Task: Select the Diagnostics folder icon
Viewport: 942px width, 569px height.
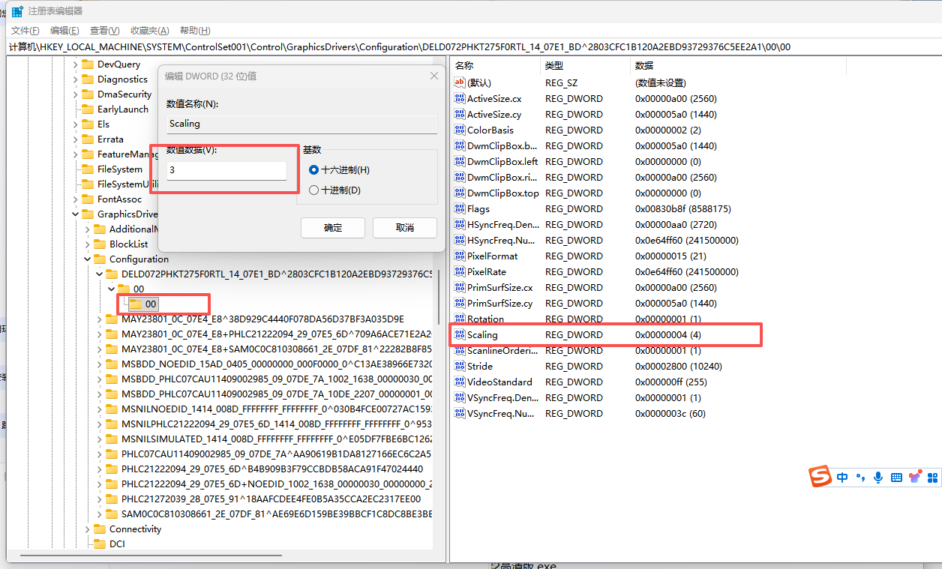Action: [x=88, y=79]
